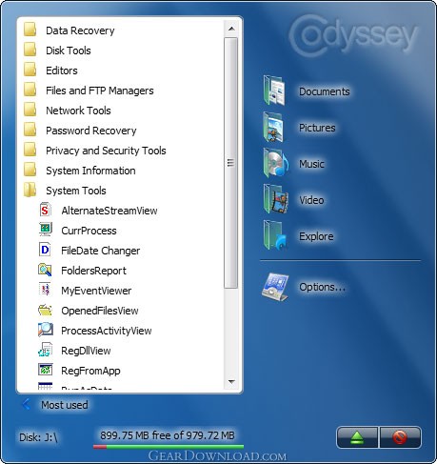Click the Privacy and Security Tools folder icon
The height and width of the screenshot is (464, 437).
(x=30, y=150)
